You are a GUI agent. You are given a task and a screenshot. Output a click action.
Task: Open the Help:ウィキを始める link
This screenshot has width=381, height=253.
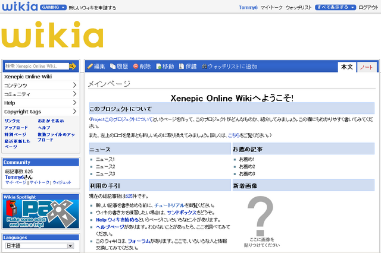click(117, 220)
